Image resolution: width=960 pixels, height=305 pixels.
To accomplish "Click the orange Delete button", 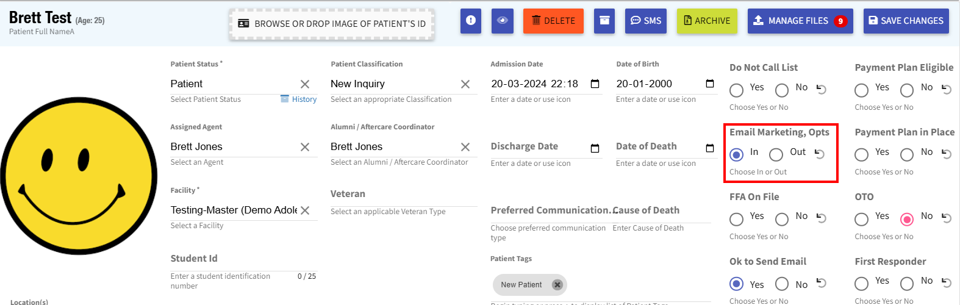I will tap(553, 21).
